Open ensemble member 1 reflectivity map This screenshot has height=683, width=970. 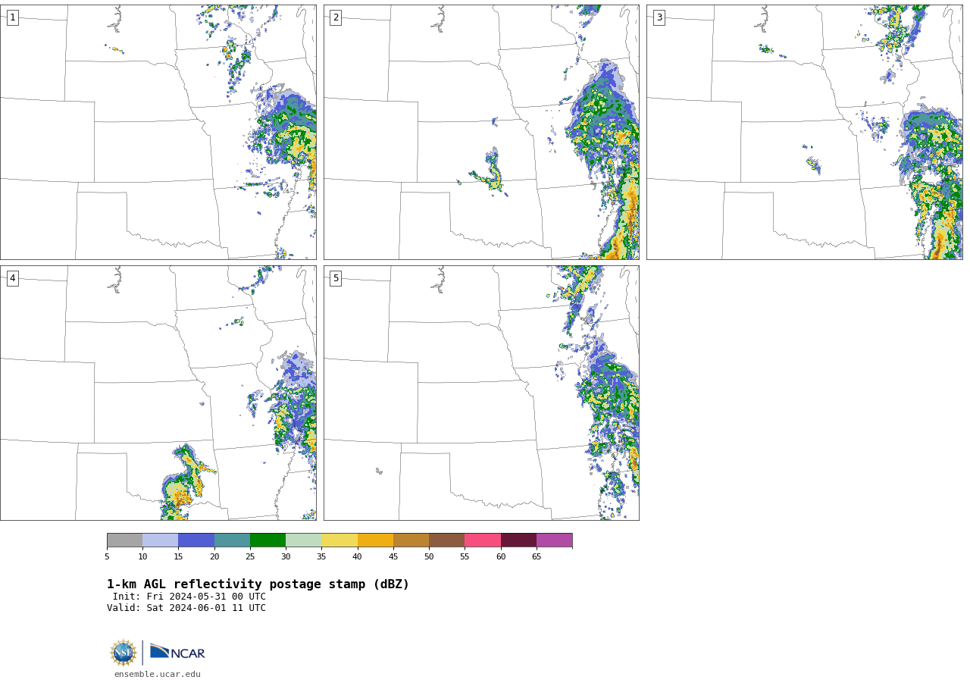tap(158, 132)
